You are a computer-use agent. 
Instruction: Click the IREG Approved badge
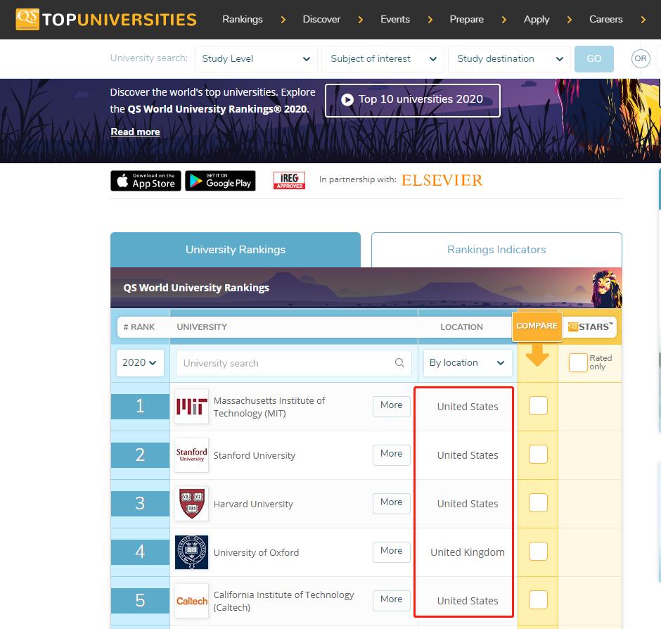coord(289,180)
